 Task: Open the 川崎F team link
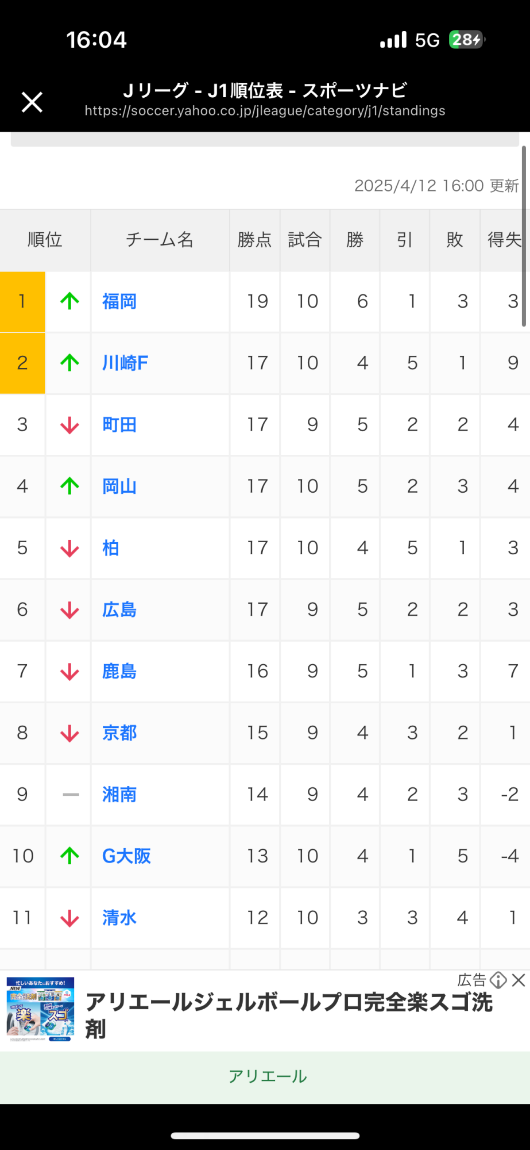125,363
